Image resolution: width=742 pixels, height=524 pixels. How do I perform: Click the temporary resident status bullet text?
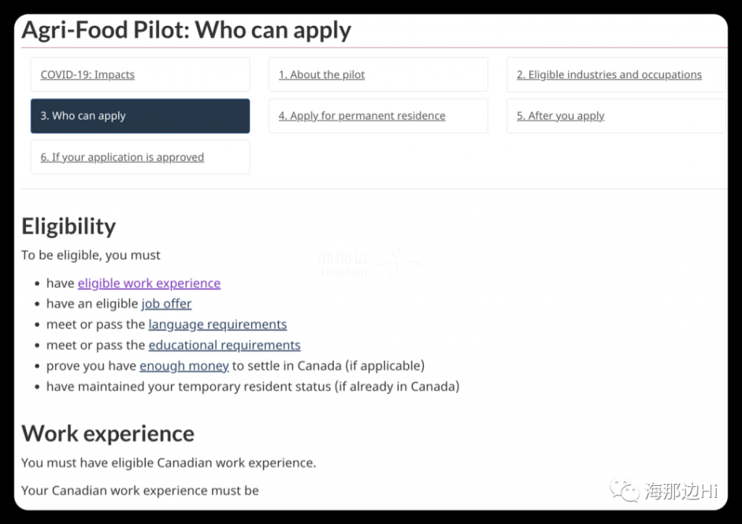(253, 386)
